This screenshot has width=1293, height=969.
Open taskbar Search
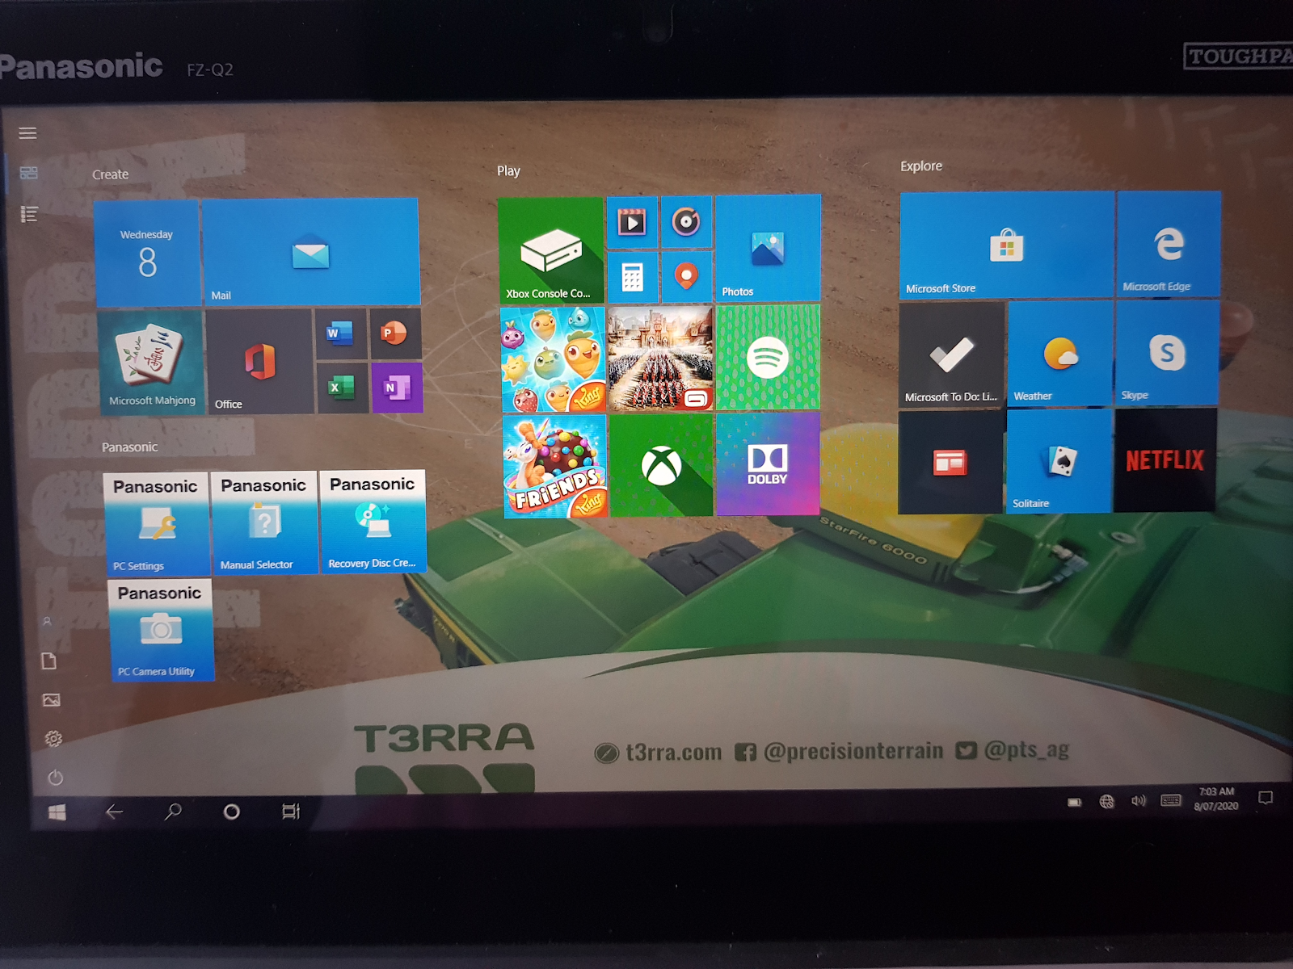point(173,811)
